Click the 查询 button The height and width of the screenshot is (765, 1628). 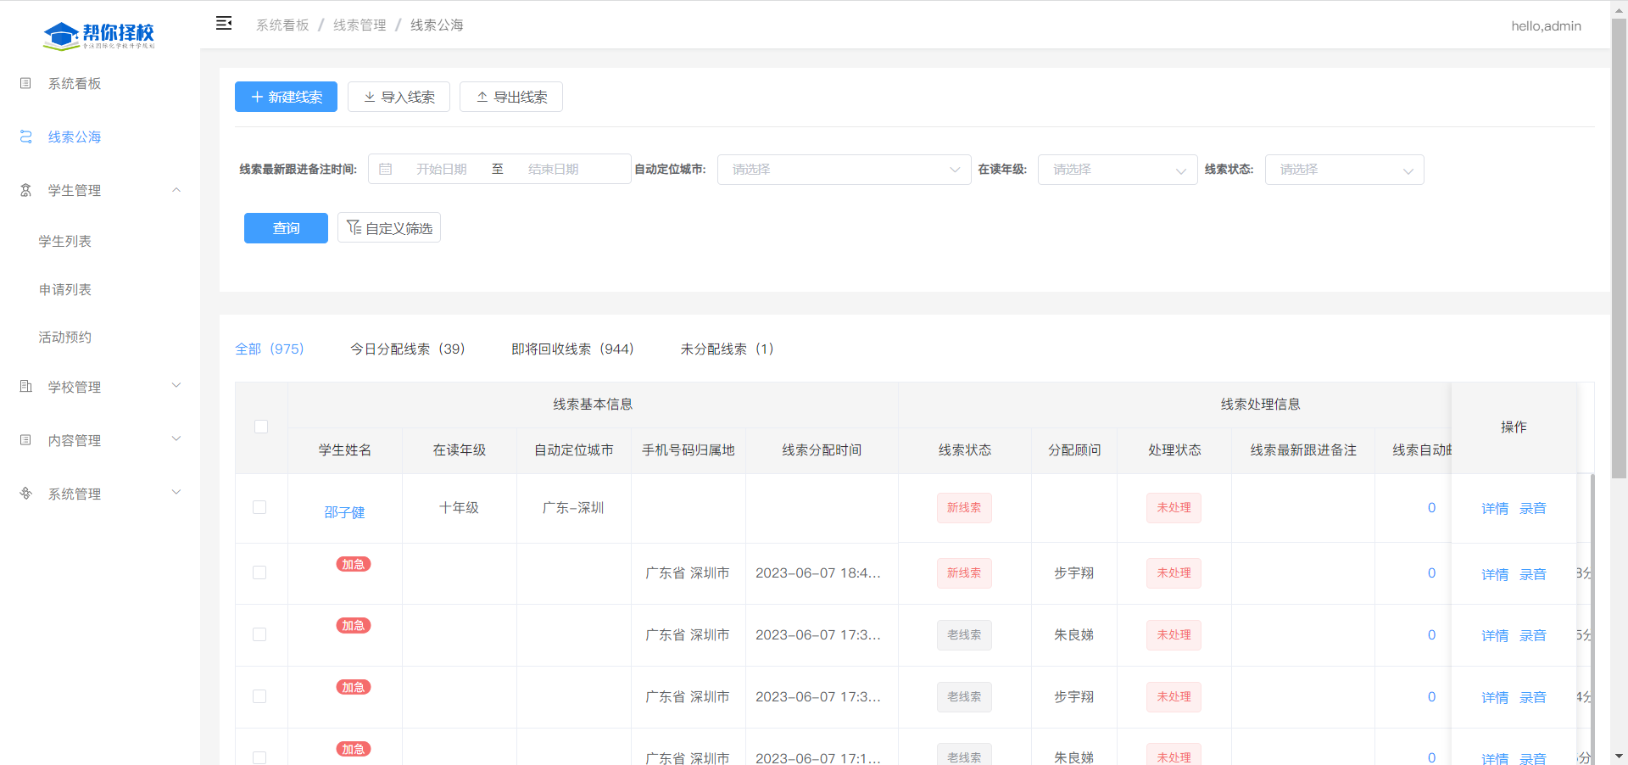(x=286, y=228)
